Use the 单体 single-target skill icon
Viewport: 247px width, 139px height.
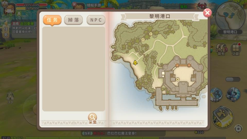[x=216, y=95]
